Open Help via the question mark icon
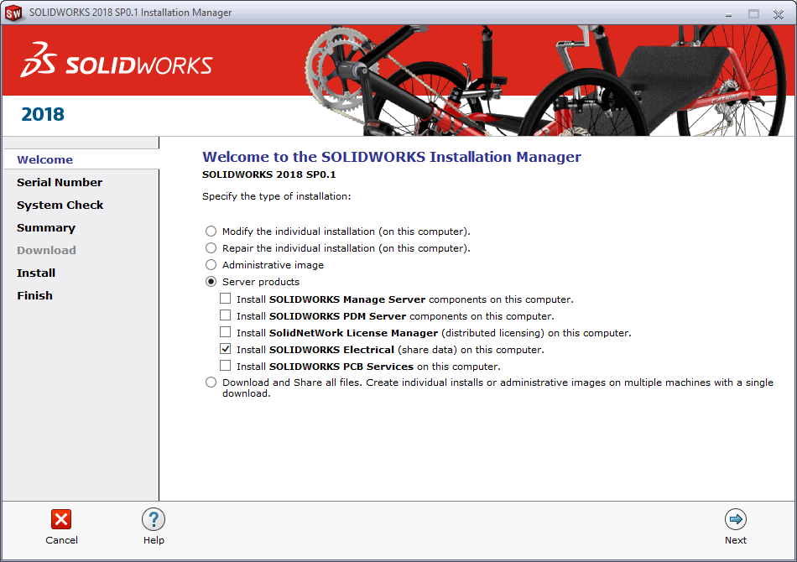797x562 pixels. (x=154, y=519)
